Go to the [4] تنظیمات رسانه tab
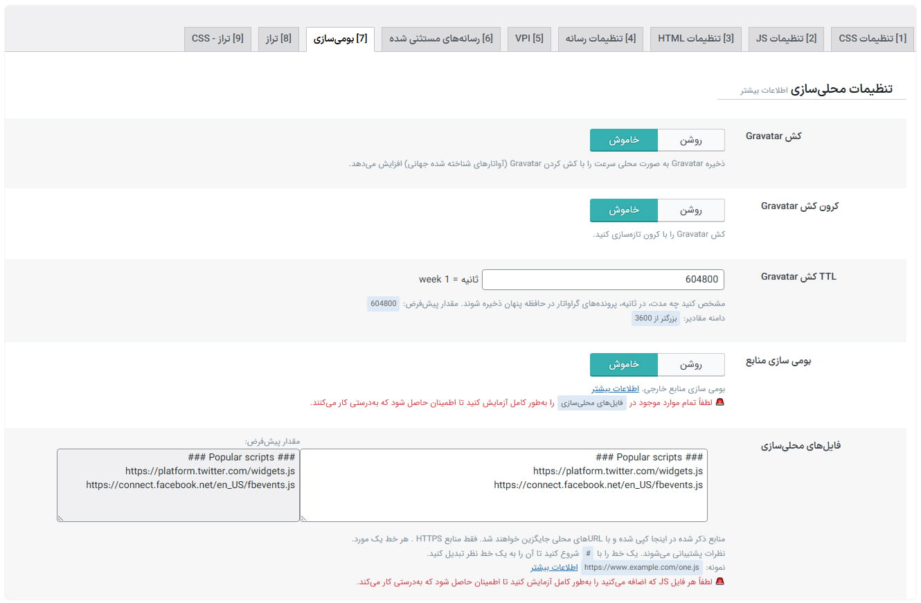Image resolution: width=921 pixels, height=603 pixels. pos(600,39)
